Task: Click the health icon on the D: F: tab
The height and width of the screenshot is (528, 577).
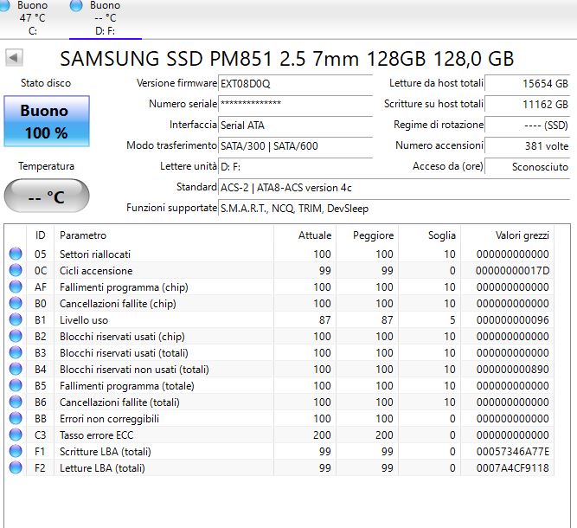Action: [x=76, y=5]
